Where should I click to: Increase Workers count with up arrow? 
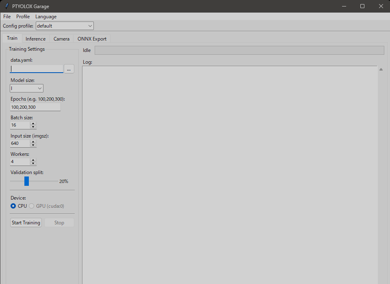33,160
